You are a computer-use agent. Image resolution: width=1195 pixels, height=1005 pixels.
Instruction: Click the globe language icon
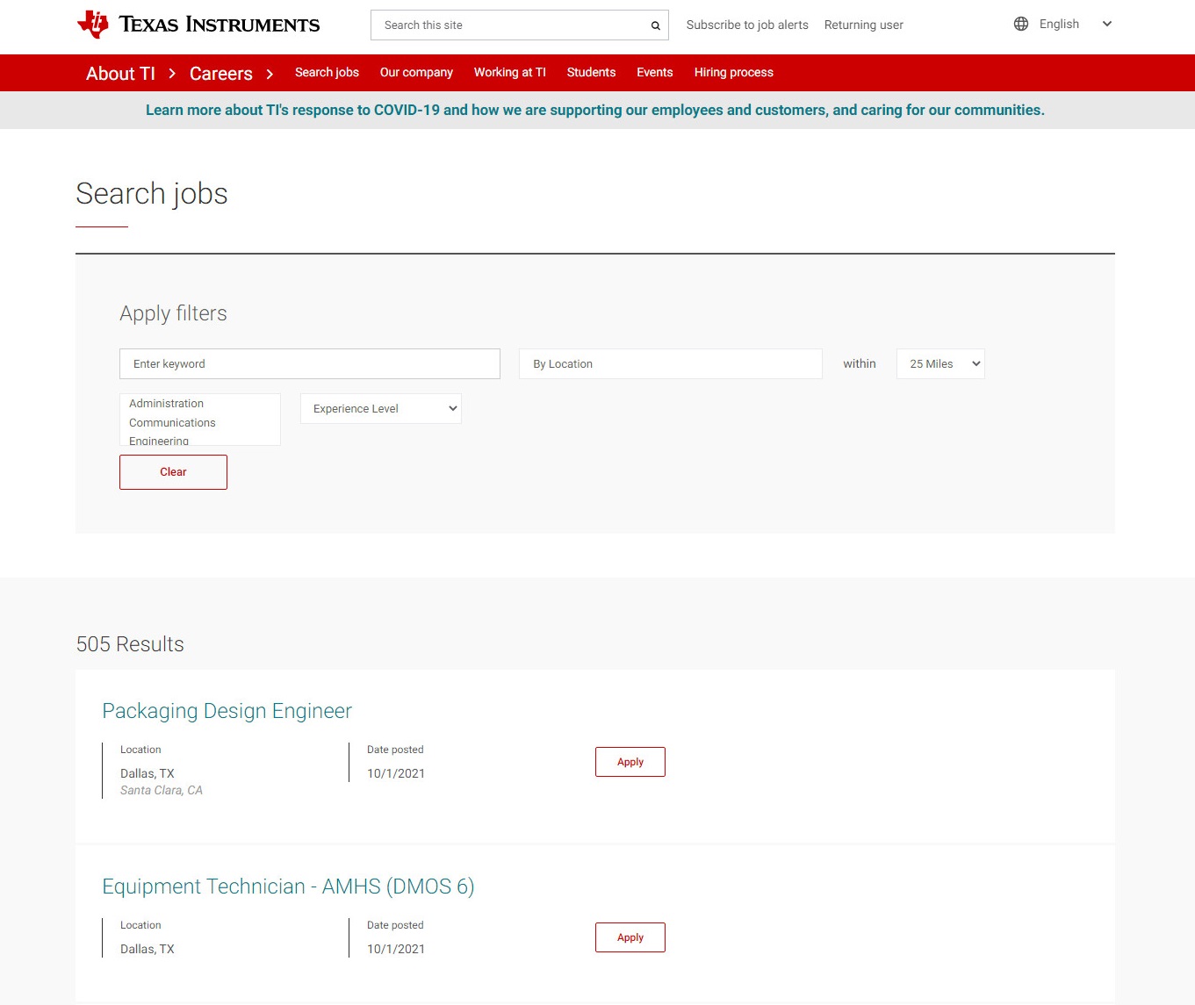pos(1020,25)
